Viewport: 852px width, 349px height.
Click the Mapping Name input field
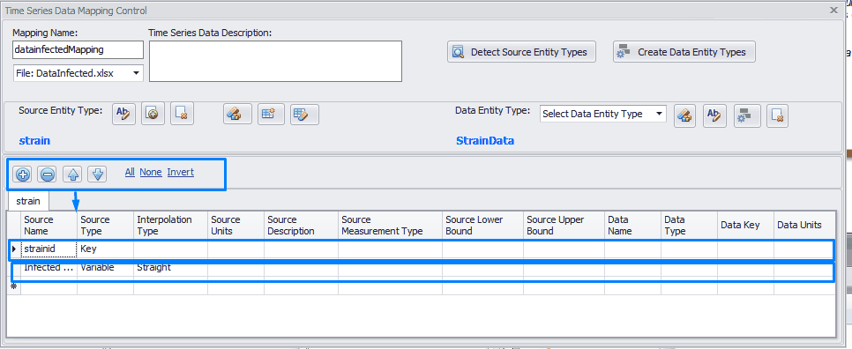pos(78,50)
